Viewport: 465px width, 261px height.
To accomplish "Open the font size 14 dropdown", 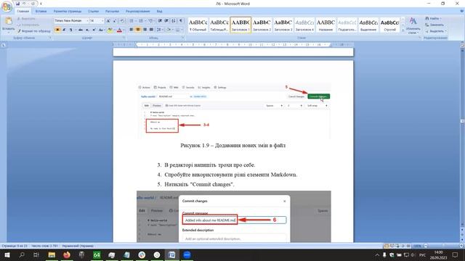I will [102, 21].
